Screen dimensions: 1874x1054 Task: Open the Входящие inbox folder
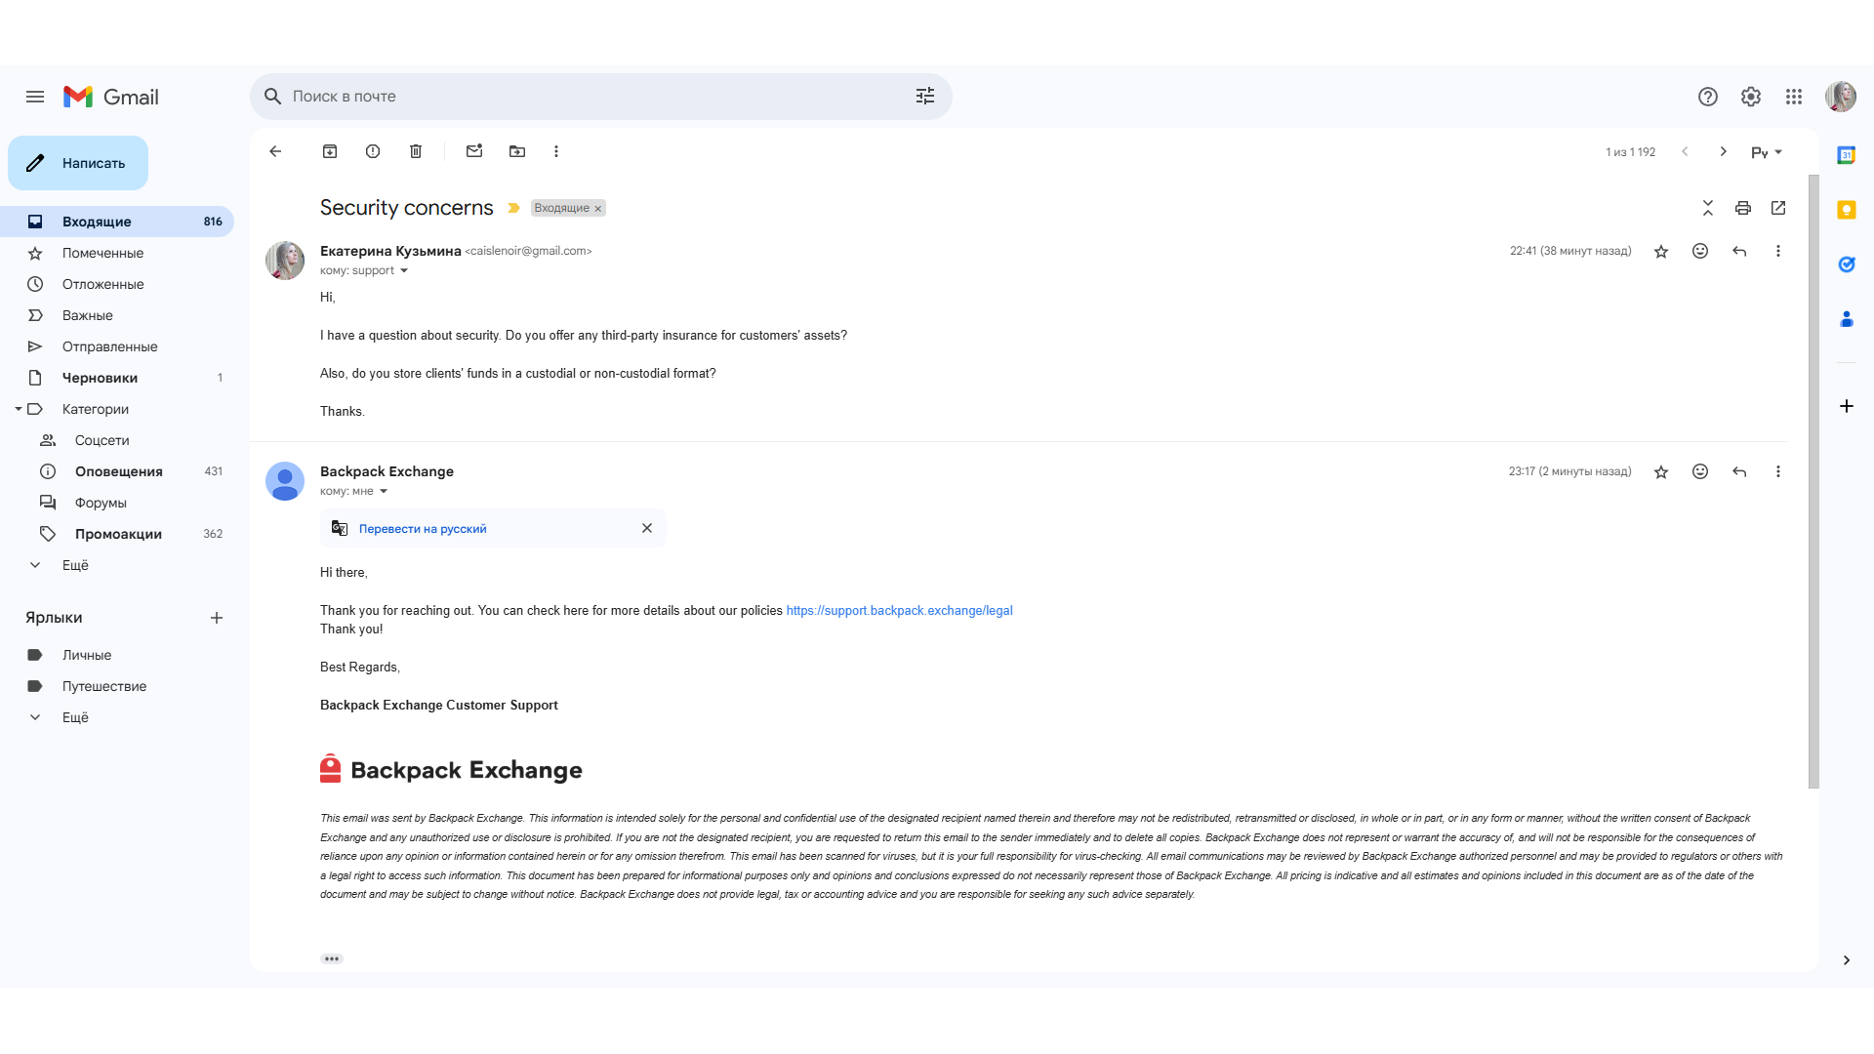[117, 222]
